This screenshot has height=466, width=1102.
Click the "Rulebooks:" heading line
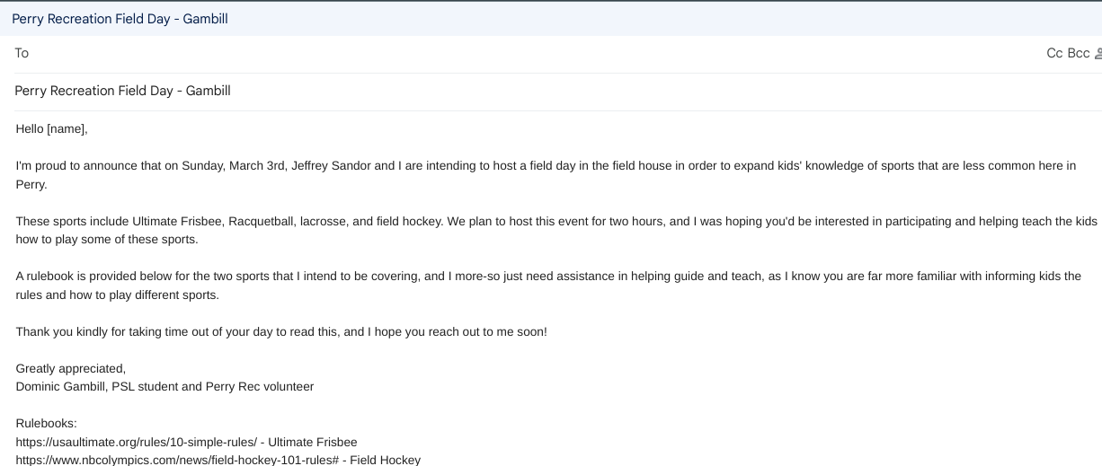(x=47, y=424)
